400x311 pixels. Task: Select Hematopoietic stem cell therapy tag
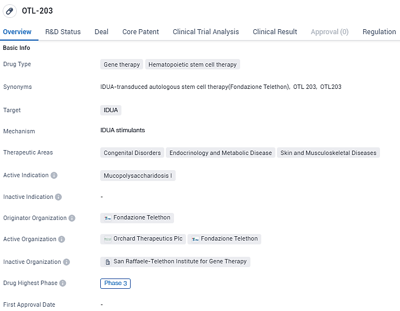click(192, 64)
